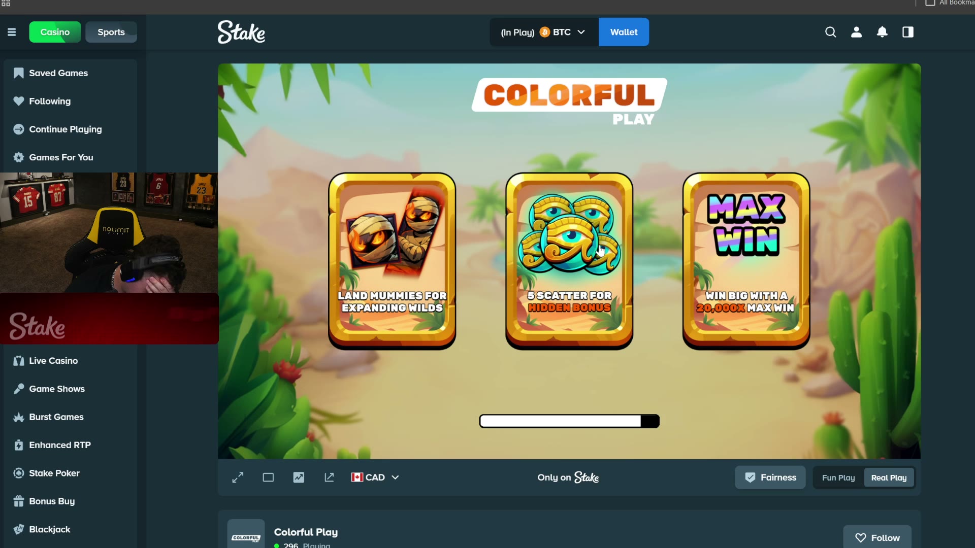Open the live stats chart icon

pyautogui.click(x=299, y=477)
